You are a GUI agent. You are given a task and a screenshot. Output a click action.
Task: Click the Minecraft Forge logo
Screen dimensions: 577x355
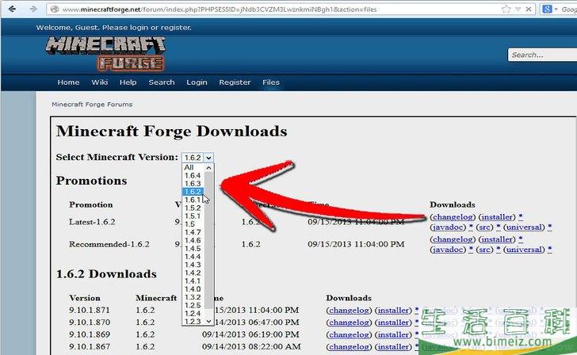tap(105, 54)
